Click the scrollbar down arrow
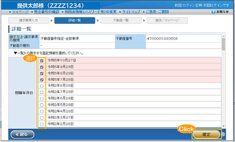The width and height of the screenshot is (235, 142). (224, 126)
